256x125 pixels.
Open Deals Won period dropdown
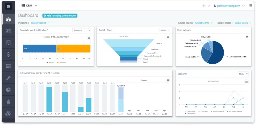[x=243, y=74]
